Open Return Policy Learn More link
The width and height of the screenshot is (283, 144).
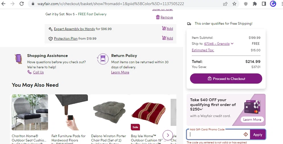point(120,72)
